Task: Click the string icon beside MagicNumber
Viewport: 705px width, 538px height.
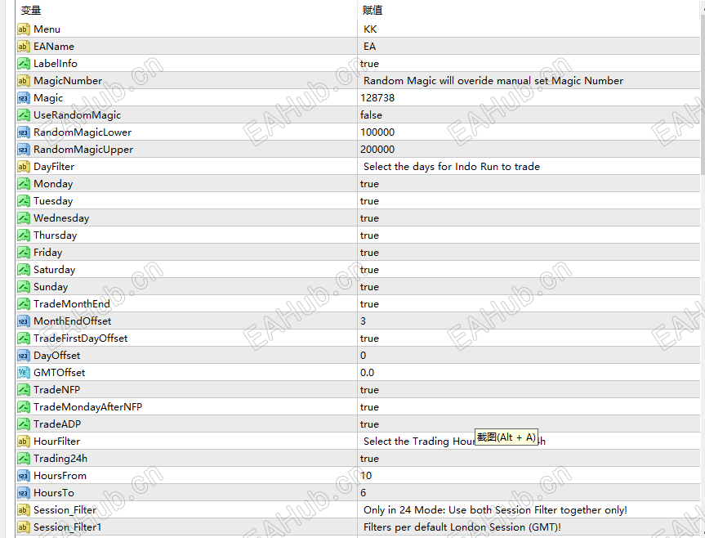Action: tap(24, 81)
